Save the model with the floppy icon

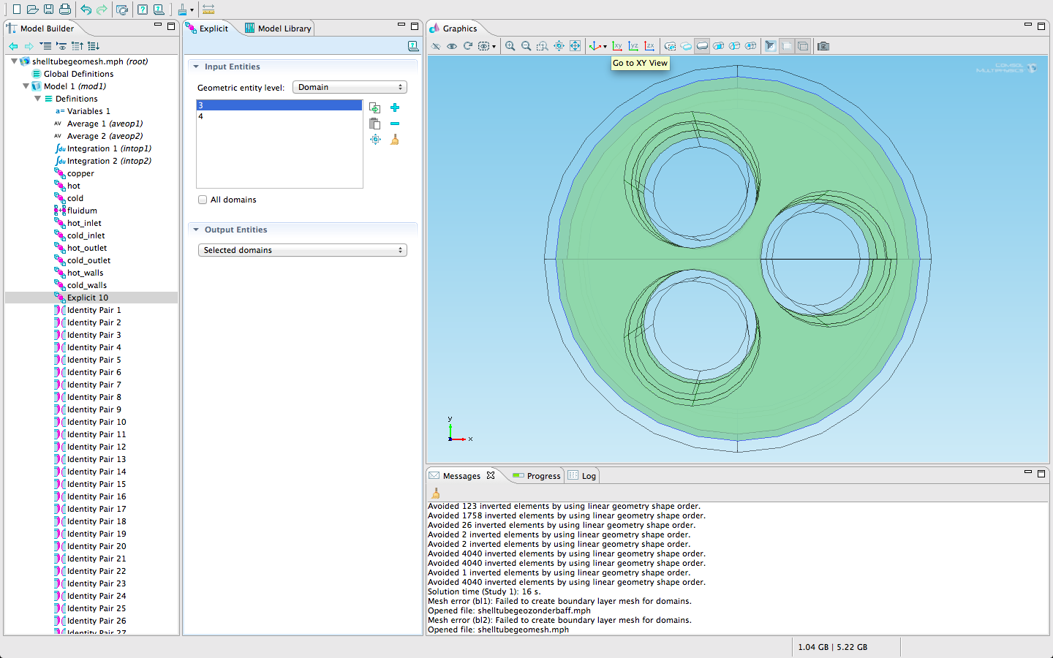[48, 10]
